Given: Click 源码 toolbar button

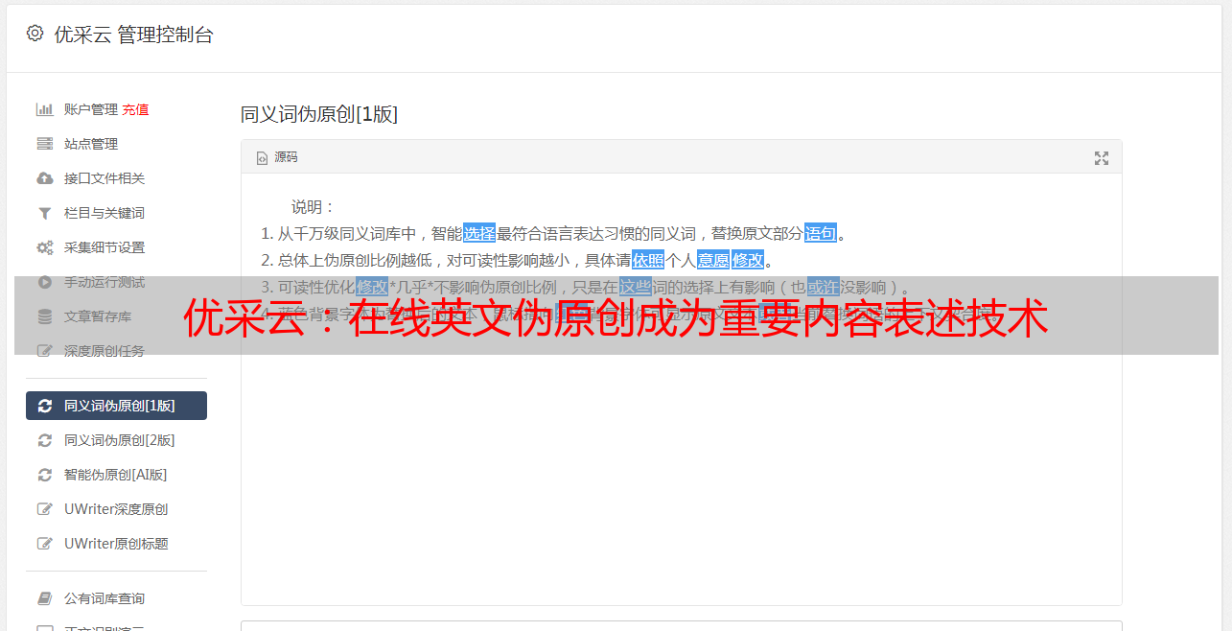Looking at the screenshot, I should (x=277, y=157).
